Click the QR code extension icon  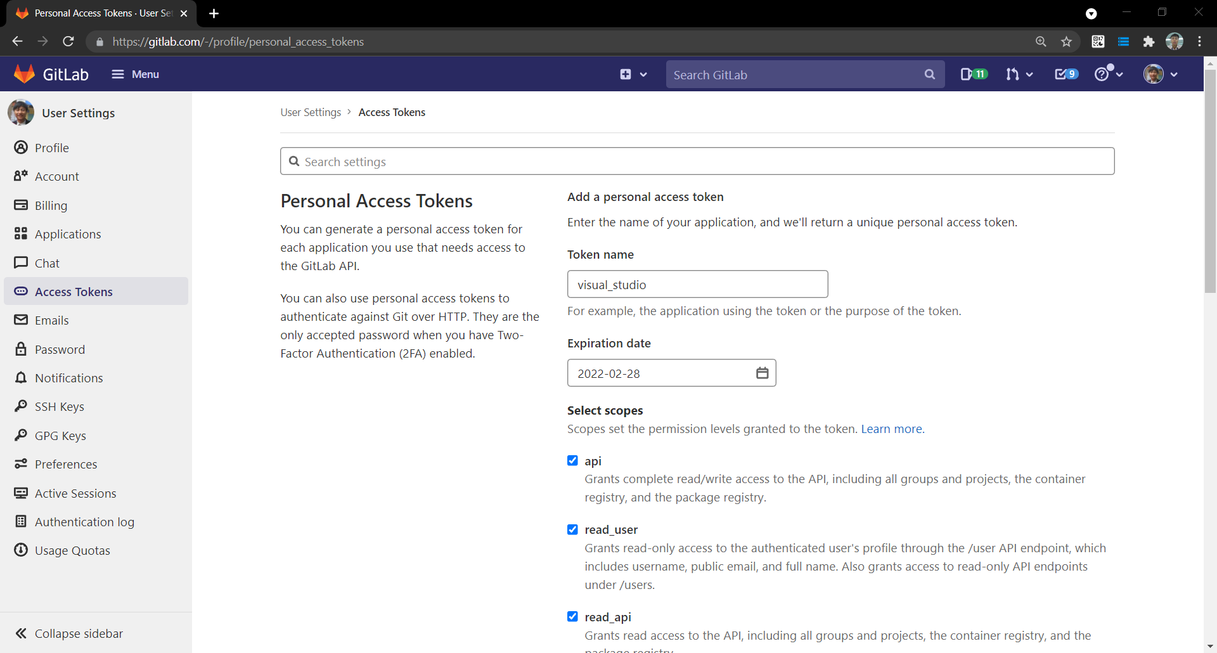(x=1098, y=41)
